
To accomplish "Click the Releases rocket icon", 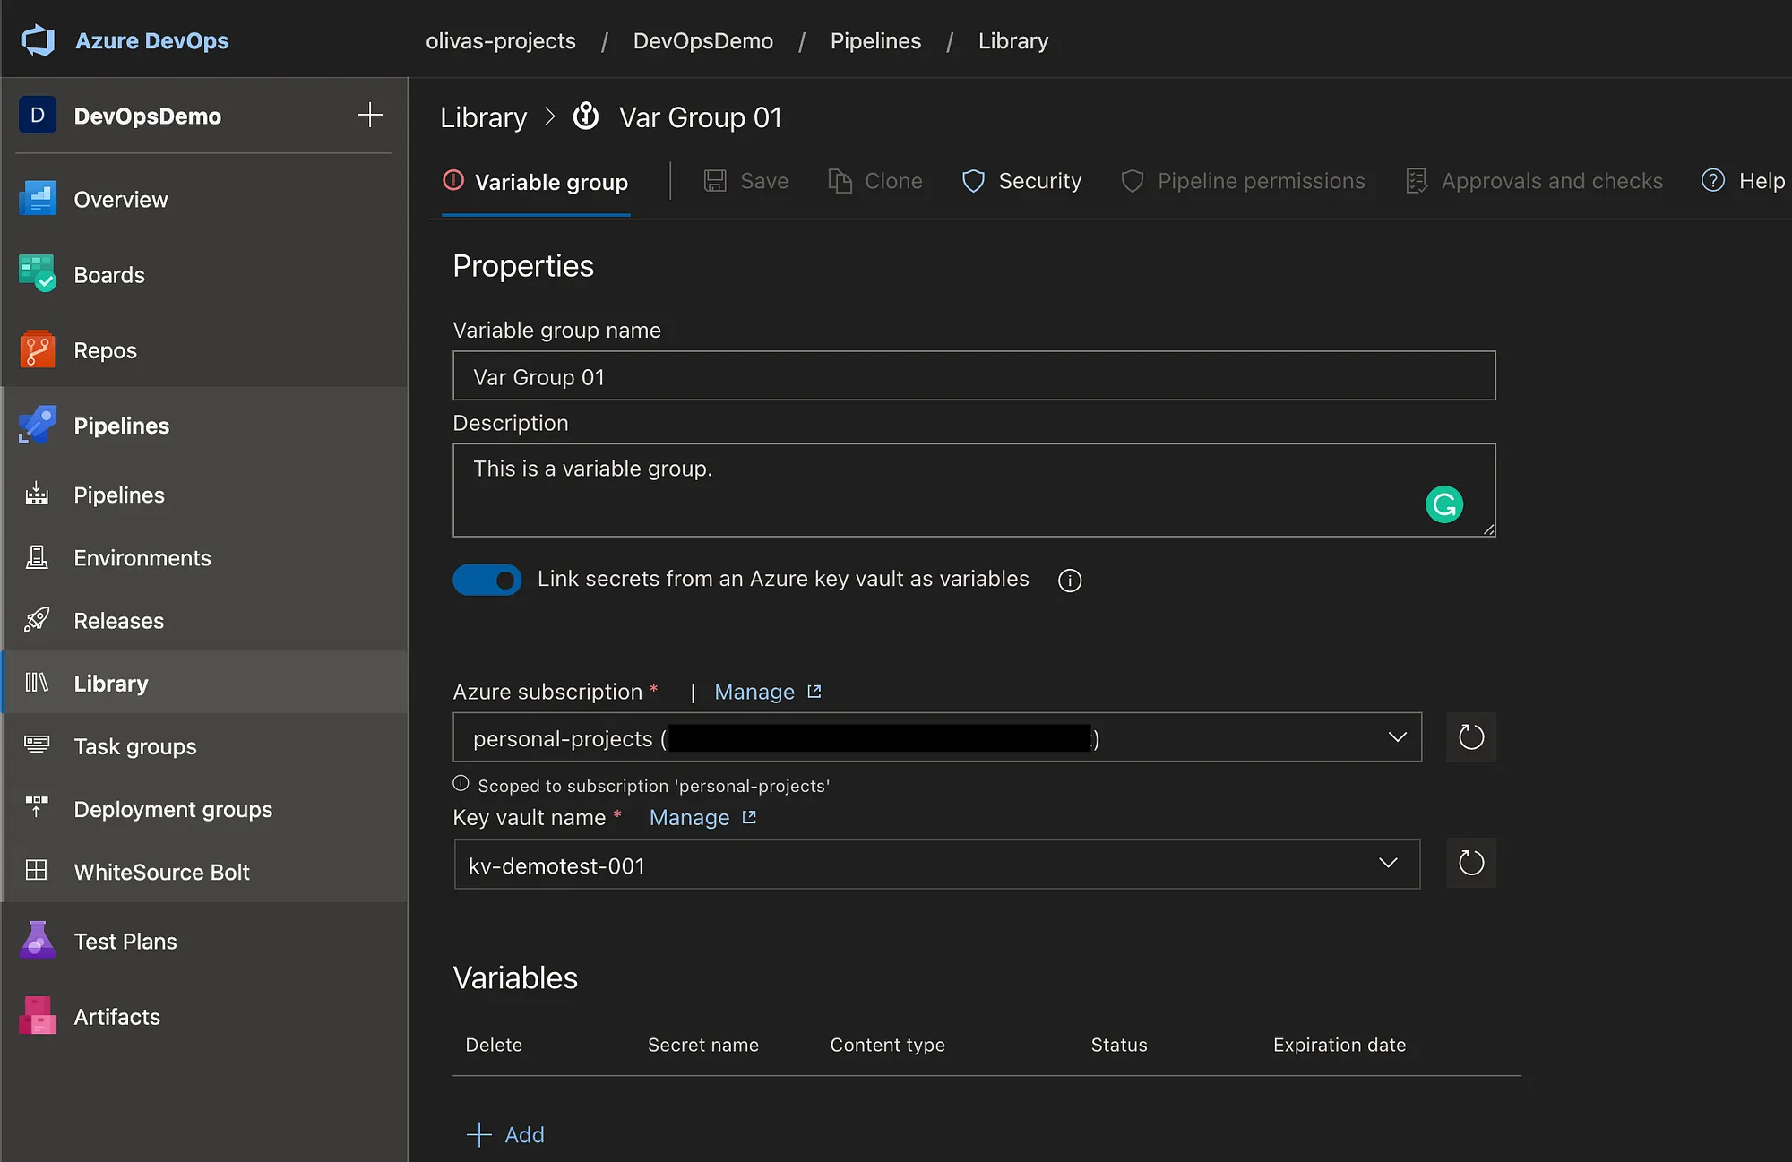I will 37,620.
